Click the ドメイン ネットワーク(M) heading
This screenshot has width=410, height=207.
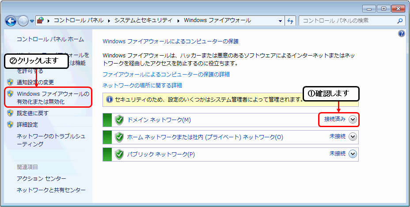159,120
